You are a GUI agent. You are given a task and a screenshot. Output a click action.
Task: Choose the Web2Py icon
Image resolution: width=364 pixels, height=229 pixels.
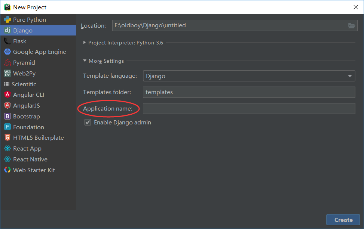point(7,73)
